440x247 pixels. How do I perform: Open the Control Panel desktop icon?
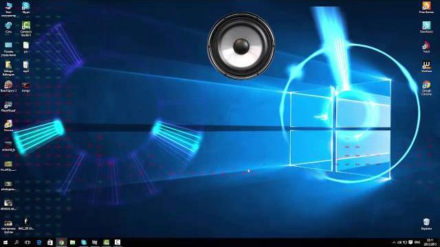tap(8, 49)
